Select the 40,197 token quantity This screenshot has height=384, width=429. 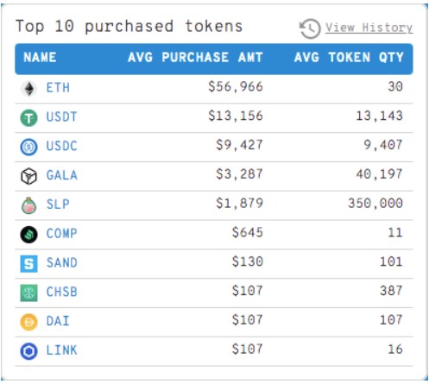point(379,174)
